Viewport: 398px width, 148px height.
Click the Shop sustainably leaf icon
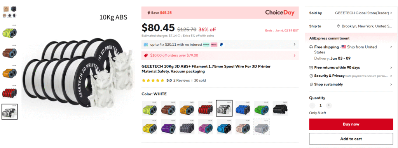(x=311, y=84)
